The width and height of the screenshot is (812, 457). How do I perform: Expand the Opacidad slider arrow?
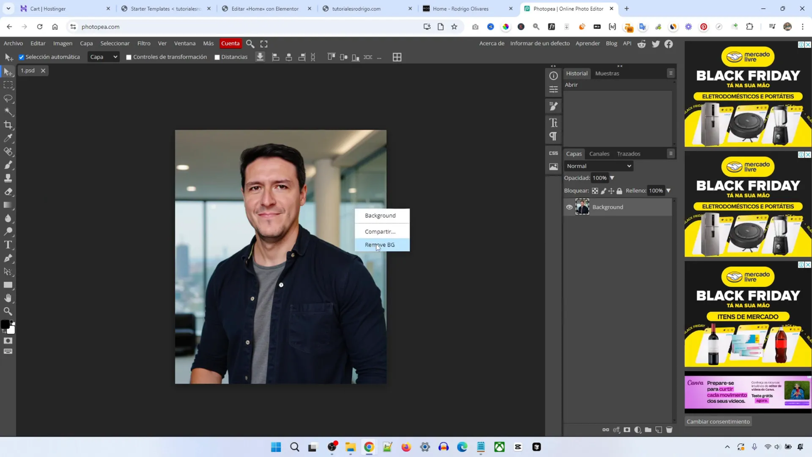click(612, 178)
